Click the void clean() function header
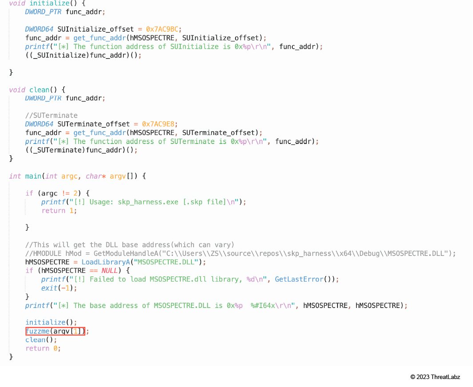 37,90
